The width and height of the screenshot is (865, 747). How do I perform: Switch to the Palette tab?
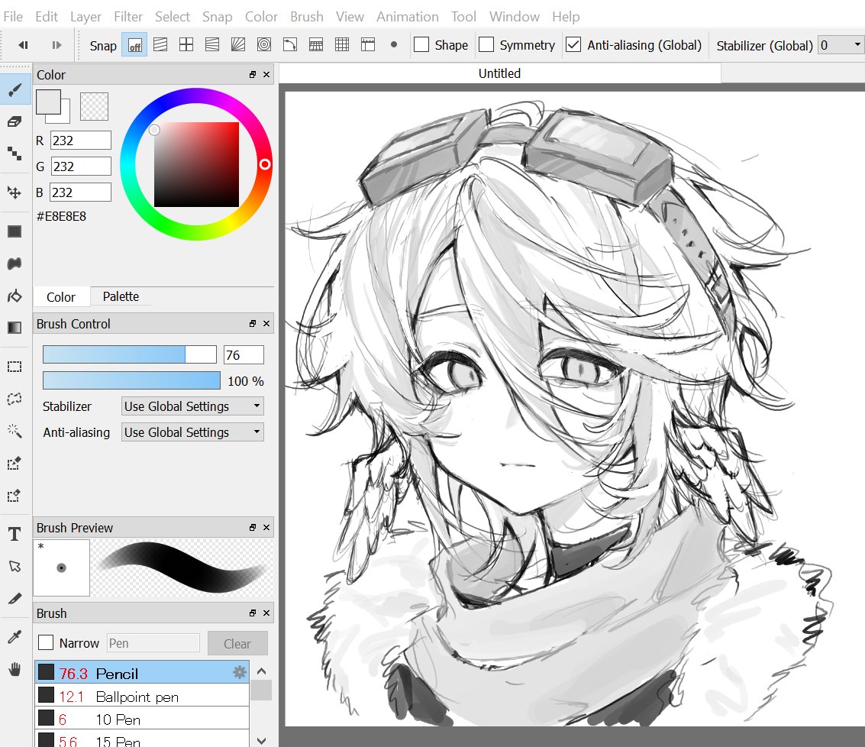click(x=121, y=296)
